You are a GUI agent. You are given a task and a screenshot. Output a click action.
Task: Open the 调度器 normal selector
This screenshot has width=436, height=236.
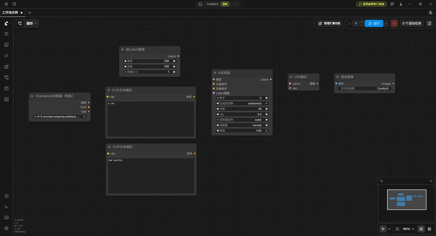242,125
